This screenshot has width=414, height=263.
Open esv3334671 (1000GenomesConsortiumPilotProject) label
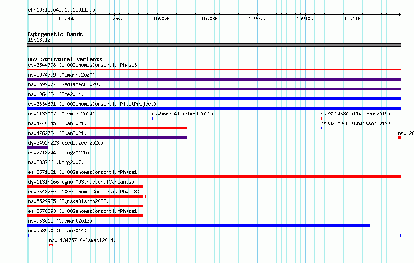pos(92,104)
